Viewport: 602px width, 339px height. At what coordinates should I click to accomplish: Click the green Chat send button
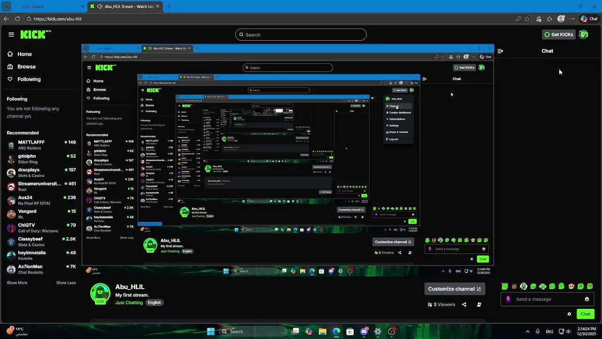(586, 314)
